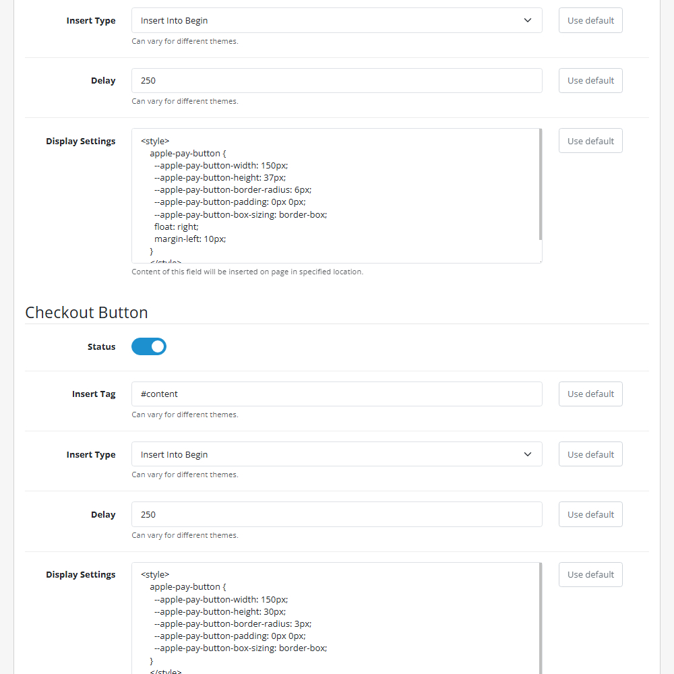Image resolution: width=674 pixels, height=674 pixels.
Task: Open Insert Type dropdown in Checkout Button section
Action: click(x=336, y=454)
